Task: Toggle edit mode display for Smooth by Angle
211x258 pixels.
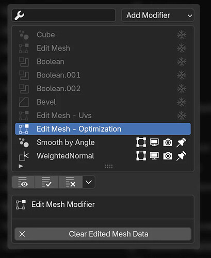Action: point(141,142)
